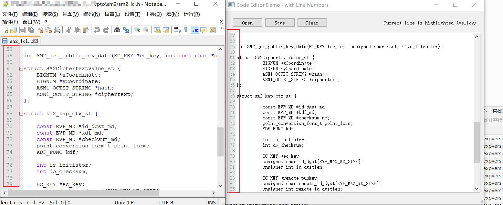This screenshot has width=503, height=205.
Task: Open the 插件(P) menu
Action: [x=10, y=22]
